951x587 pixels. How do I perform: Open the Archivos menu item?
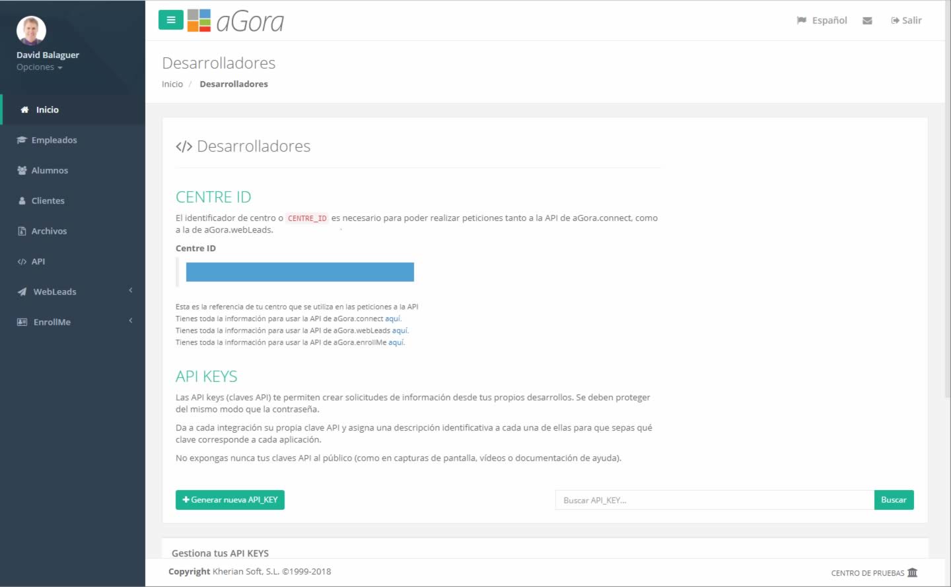(x=73, y=231)
